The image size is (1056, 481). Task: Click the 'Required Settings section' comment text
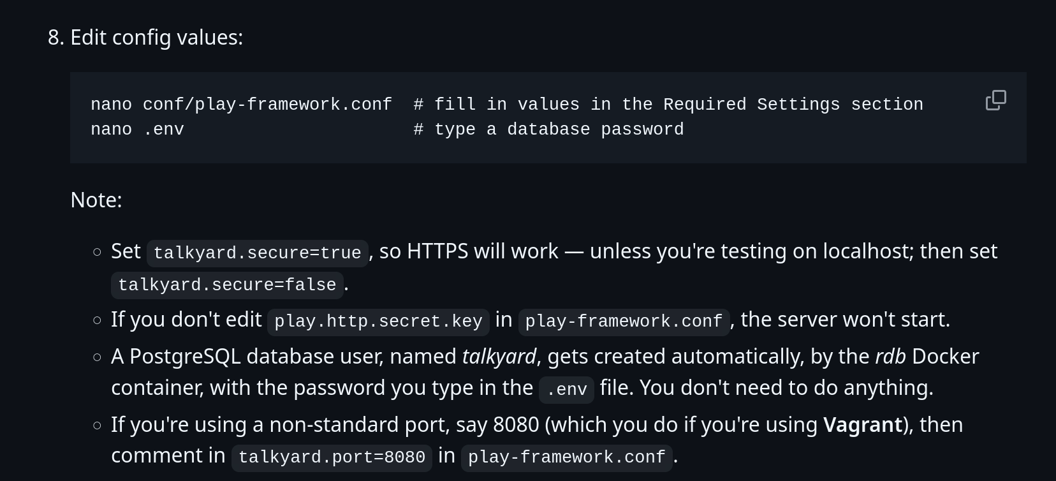[x=793, y=105]
